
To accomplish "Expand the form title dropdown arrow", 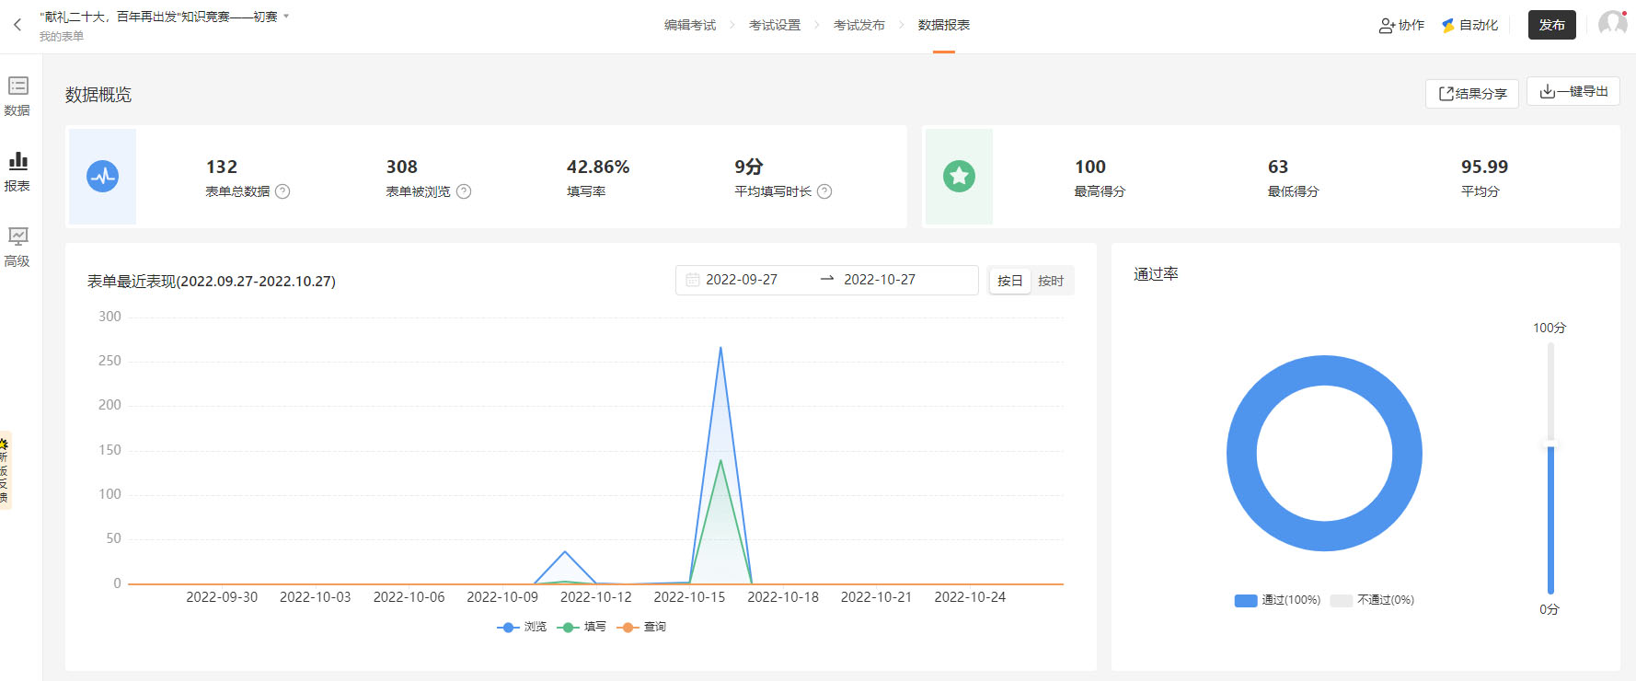I will tap(286, 17).
